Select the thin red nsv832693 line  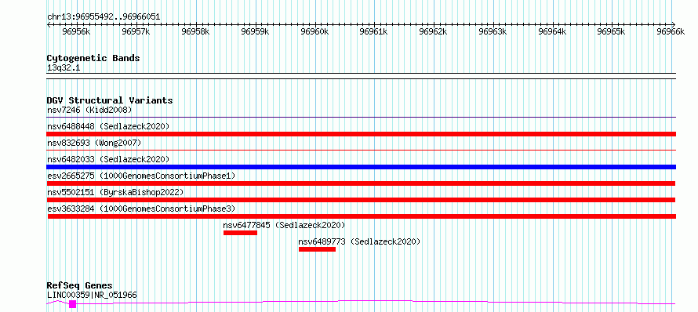pyautogui.click(x=361, y=151)
